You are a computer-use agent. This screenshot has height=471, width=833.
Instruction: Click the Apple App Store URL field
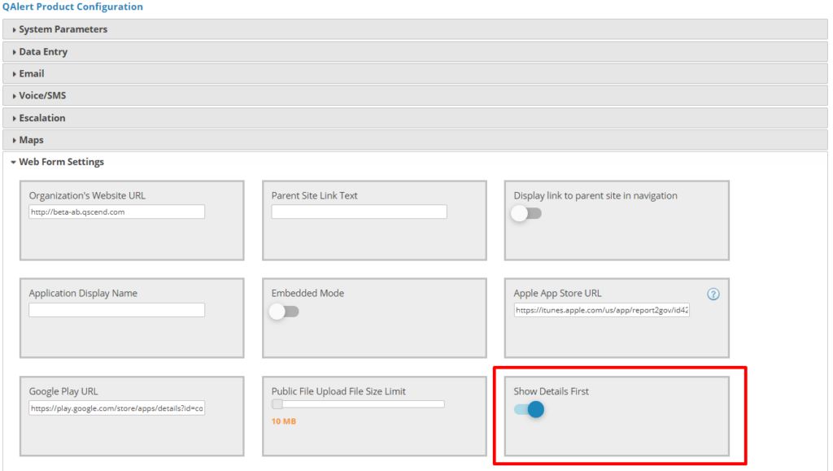coord(601,310)
